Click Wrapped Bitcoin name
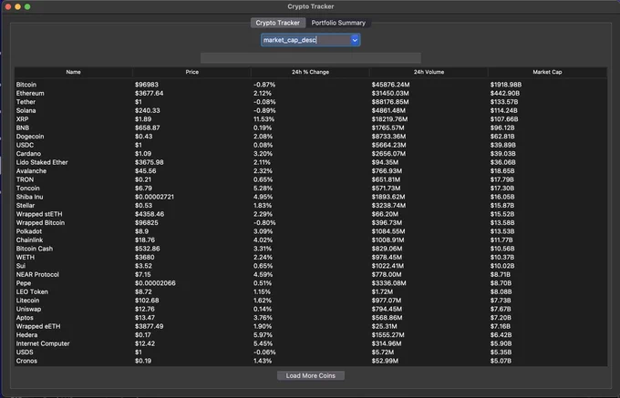 [x=40, y=223]
